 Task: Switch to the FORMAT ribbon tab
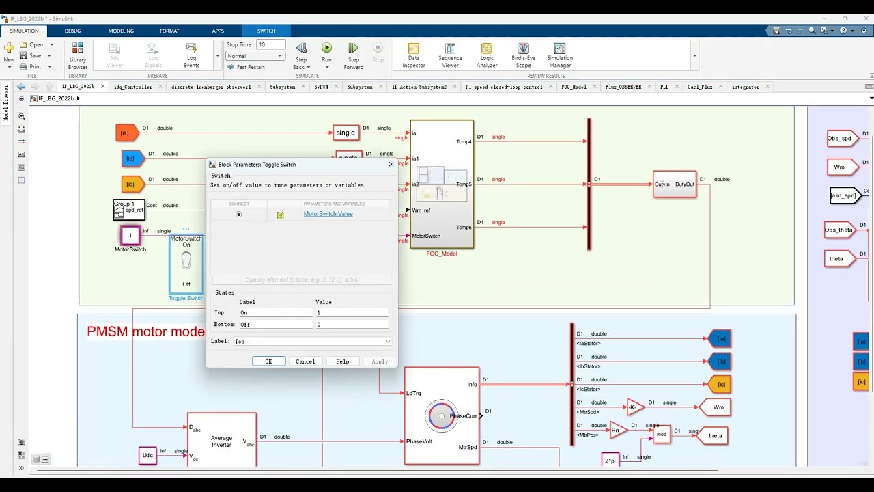169,31
